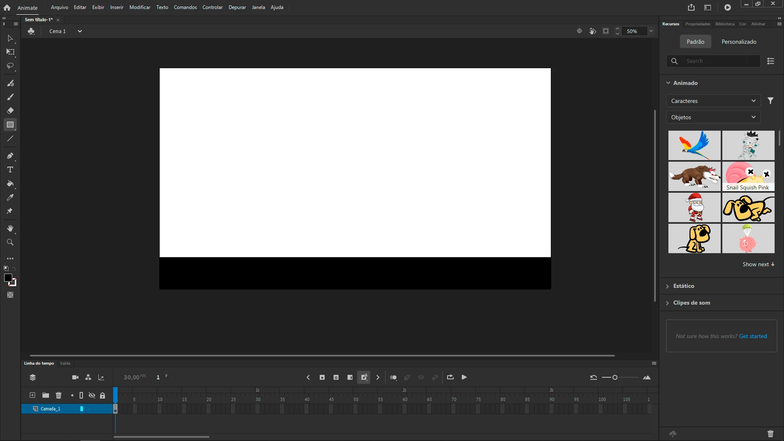Switch to the Propriedades tab
Image resolution: width=784 pixels, height=441 pixels.
(x=697, y=24)
